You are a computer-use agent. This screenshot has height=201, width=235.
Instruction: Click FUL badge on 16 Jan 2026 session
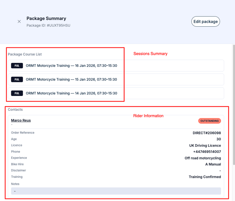coord(17,66)
